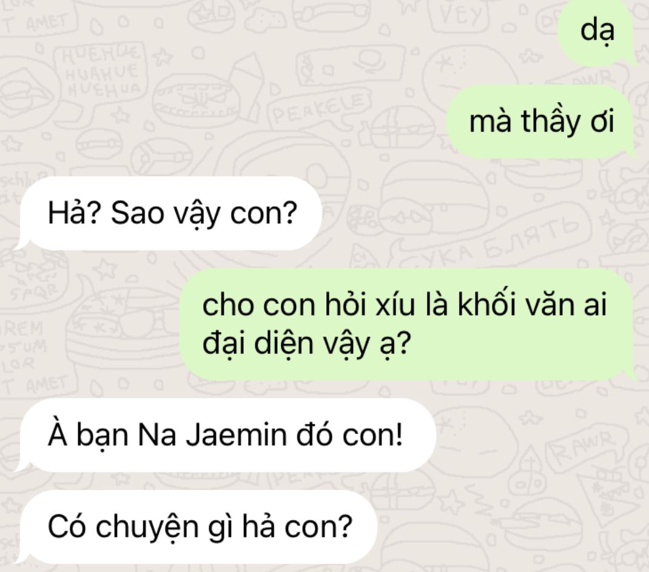Click the "PEAKELE" doodle on wallpaper

[x=320, y=109]
